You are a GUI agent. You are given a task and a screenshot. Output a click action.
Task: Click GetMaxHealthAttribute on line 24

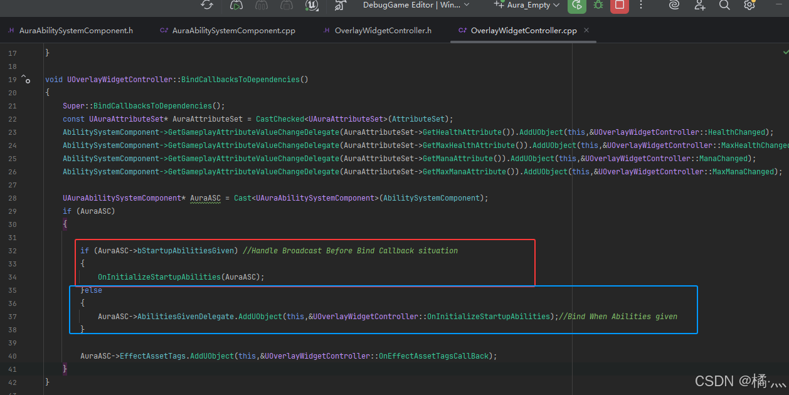[x=469, y=145]
